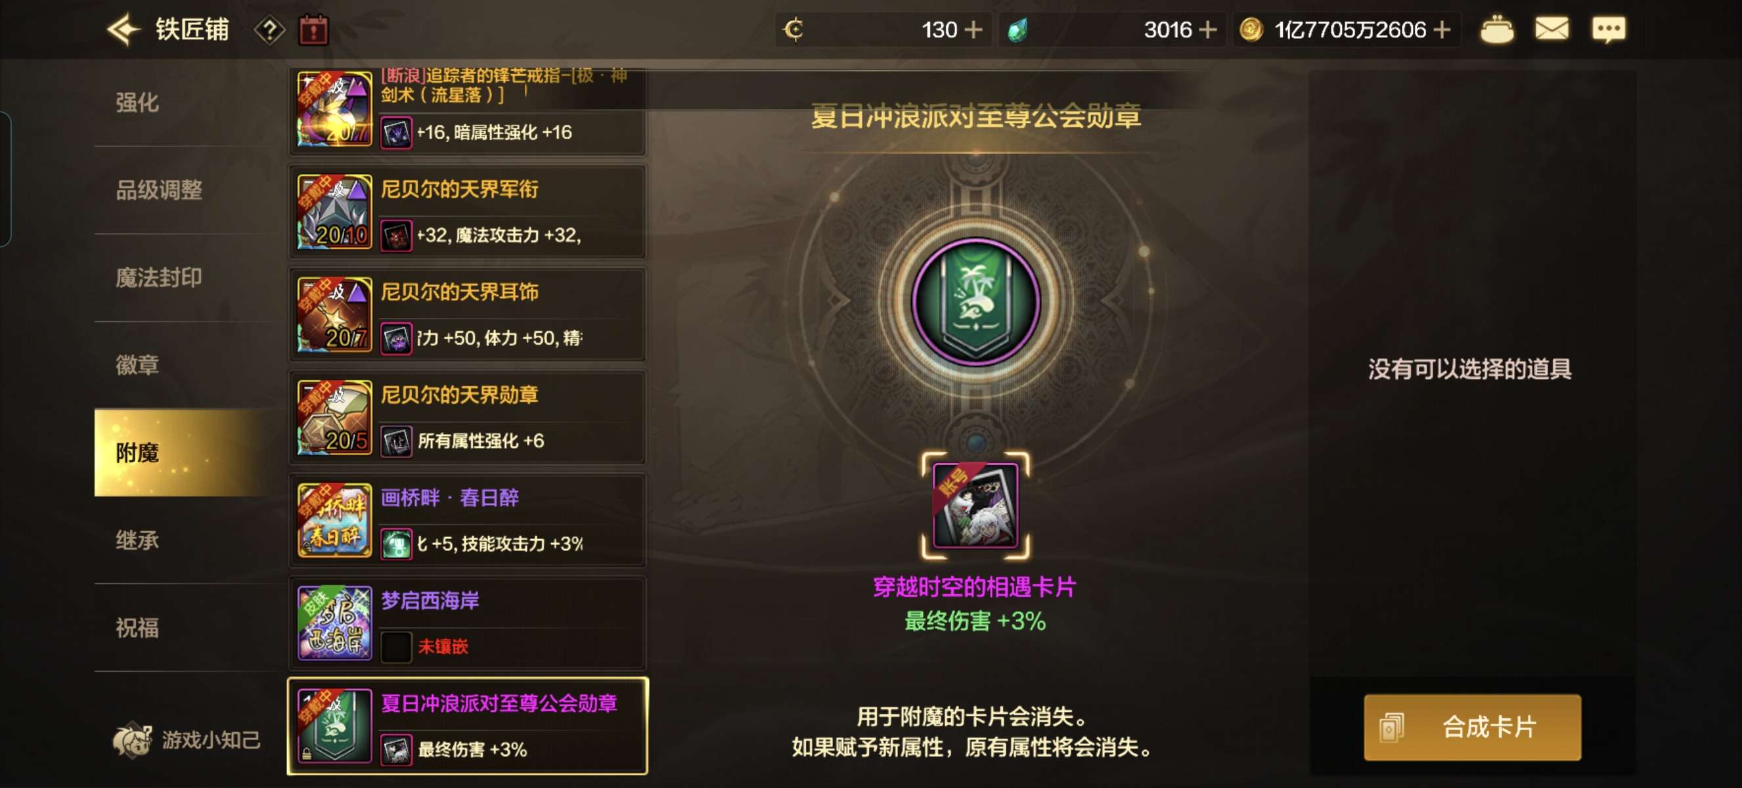Image resolution: width=1742 pixels, height=788 pixels.
Task: Add gold with plus beside coin amount
Action: [1441, 30]
